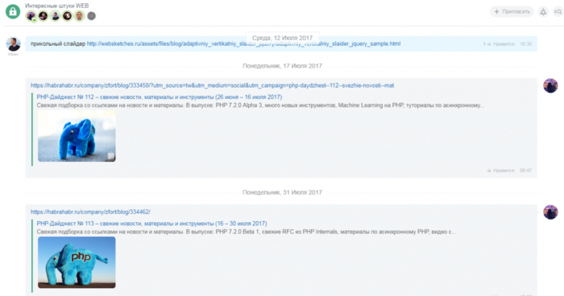Click the Пригласить invite button
Viewport: 564px width, 296px height.
pyautogui.click(x=512, y=11)
